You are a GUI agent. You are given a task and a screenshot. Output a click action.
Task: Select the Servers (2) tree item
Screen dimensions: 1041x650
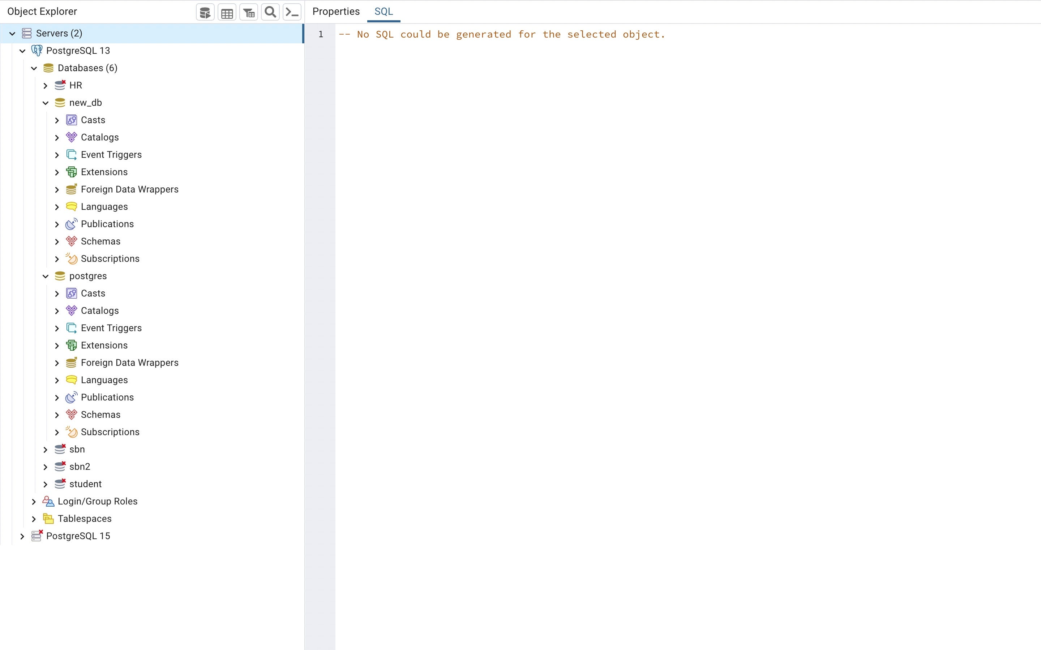tap(59, 34)
